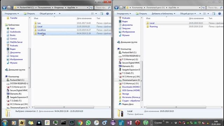Open address history dropdown in right window
This screenshot has height=126, width=224.
point(199,8)
